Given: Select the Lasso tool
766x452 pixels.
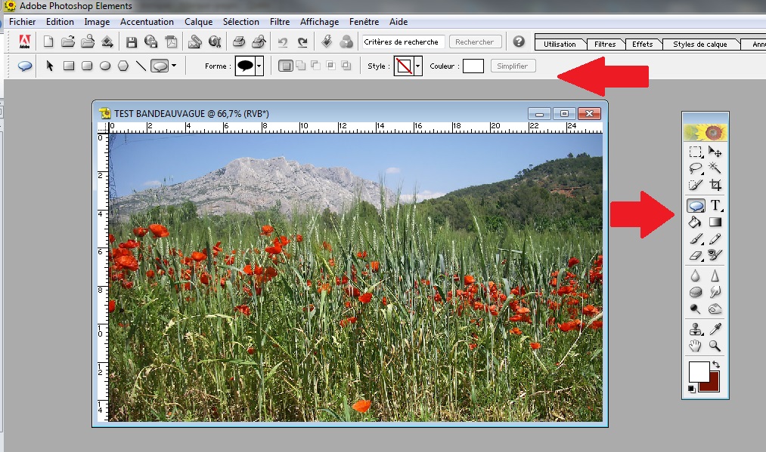Looking at the screenshot, I should point(695,168).
